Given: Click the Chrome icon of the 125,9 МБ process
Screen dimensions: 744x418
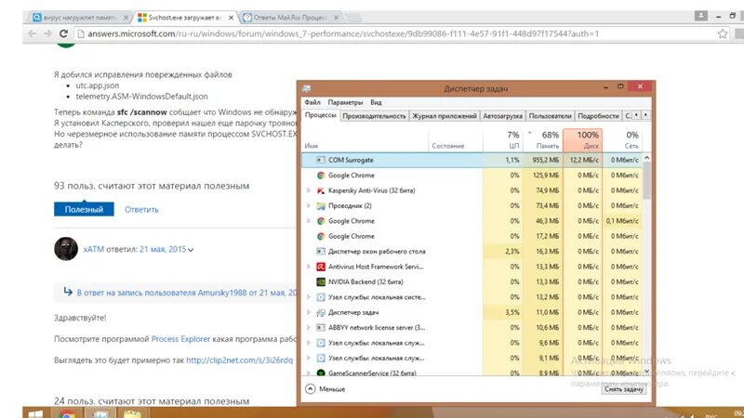Looking at the screenshot, I should pyautogui.click(x=321, y=176).
